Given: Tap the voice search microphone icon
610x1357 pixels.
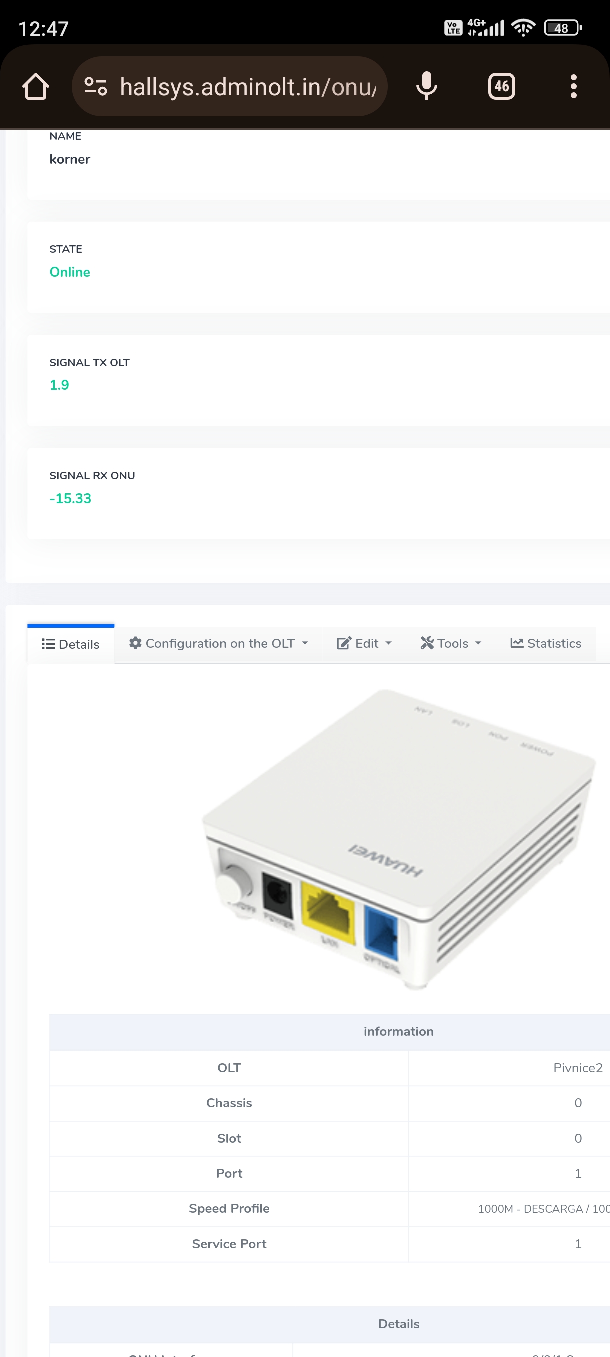Looking at the screenshot, I should pos(426,86).
